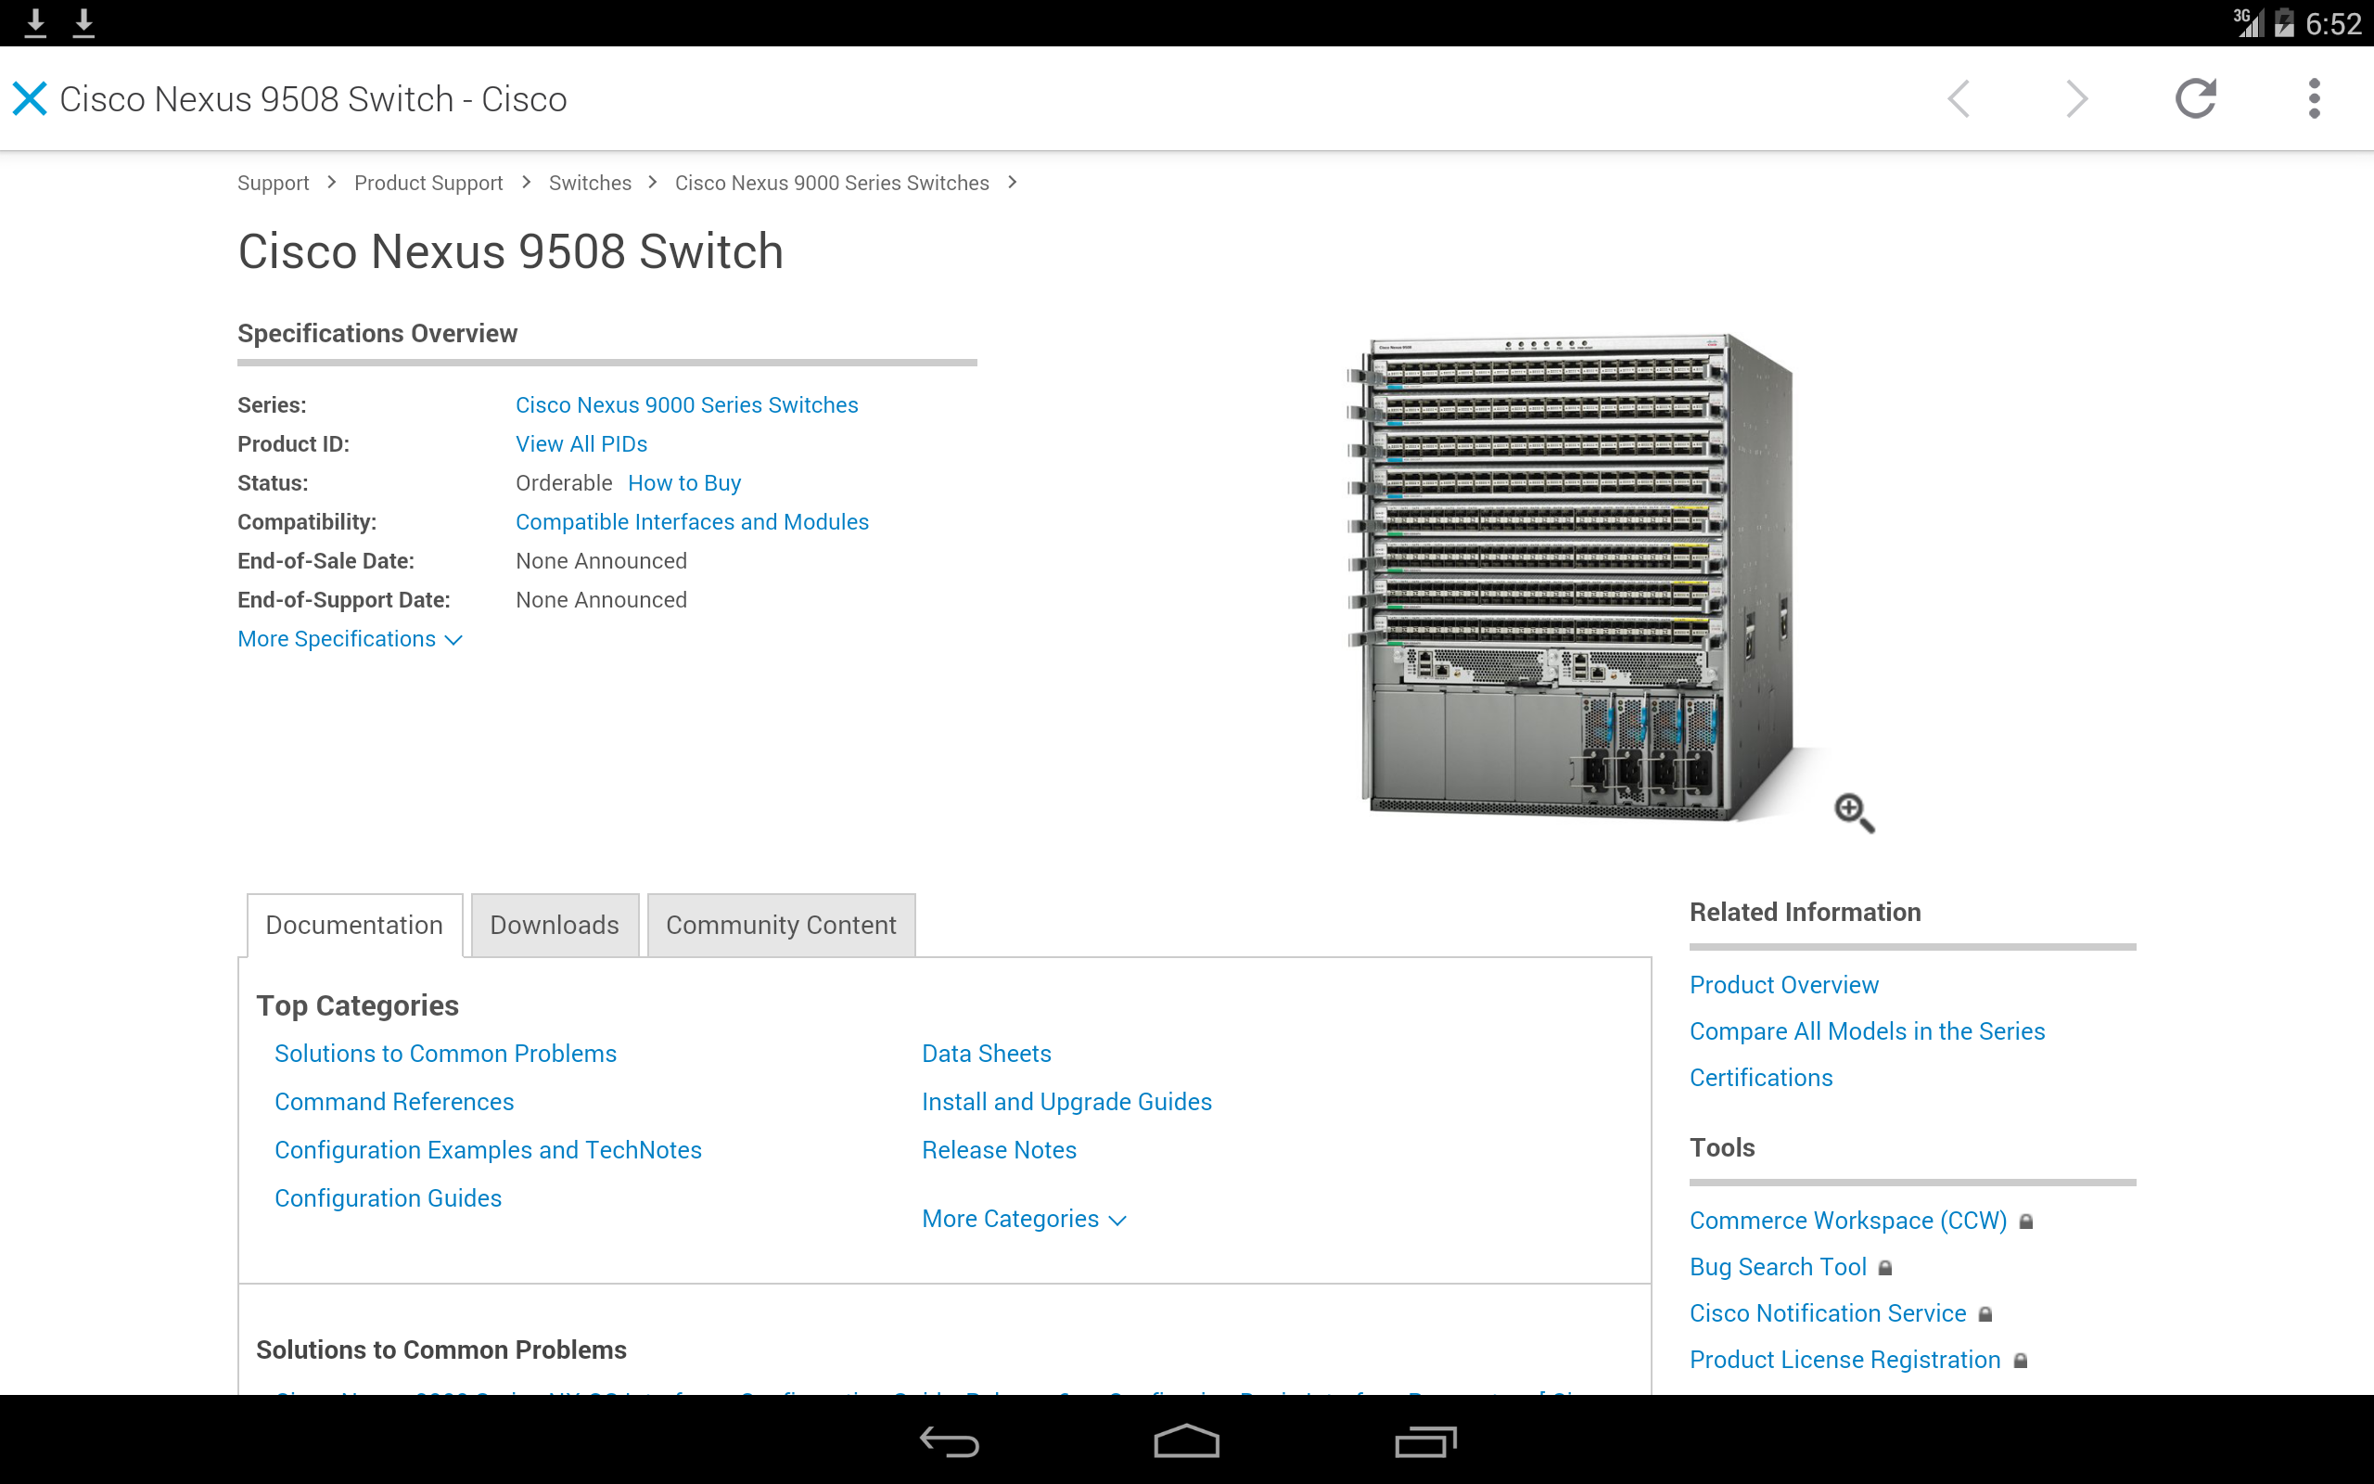
Task: Reload the page with refresh icon
Action: tap(2195, 98)
